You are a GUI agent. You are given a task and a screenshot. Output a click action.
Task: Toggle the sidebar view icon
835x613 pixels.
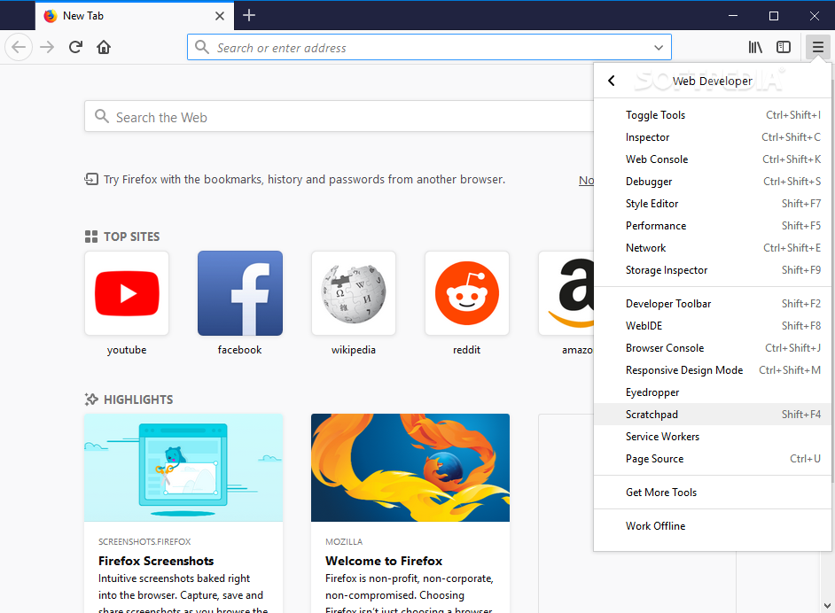(783, 47)
